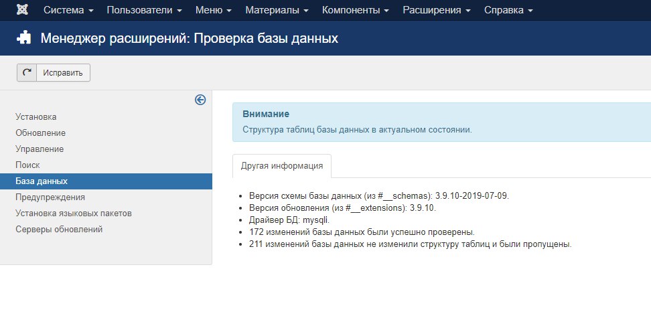
Task: Click the refresh arrow icon on Исправить
Action: pyautogui.click(x=27, y=72)
